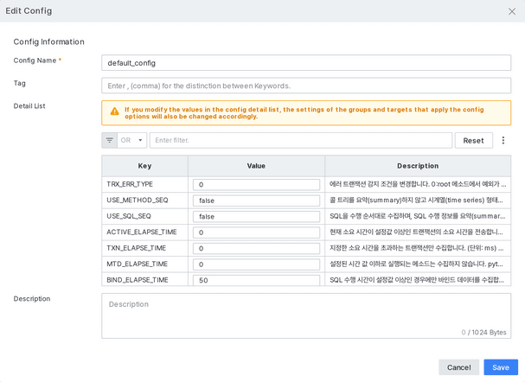This screenshot has width=525, height=382.
Task: Click the Value column header
Action: point(256,166)
